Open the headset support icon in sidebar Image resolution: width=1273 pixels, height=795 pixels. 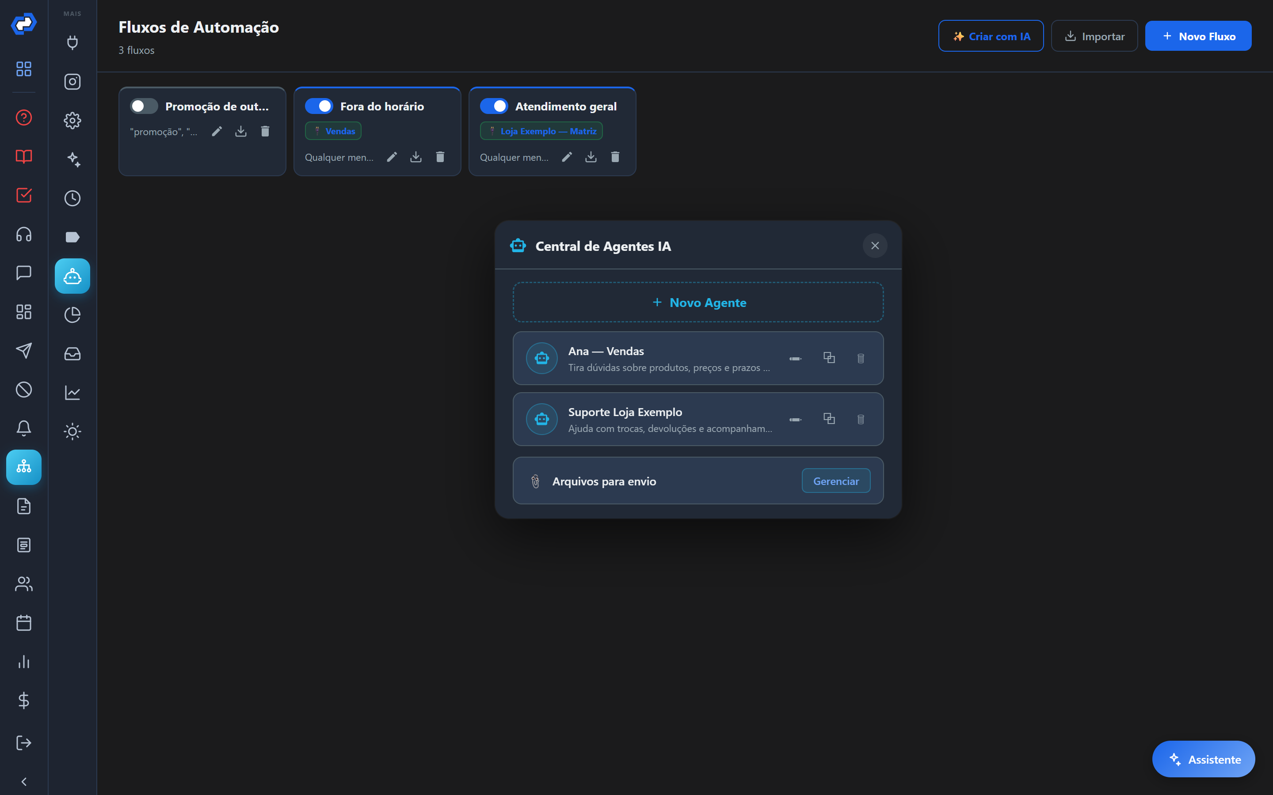[x=24, y=234]
